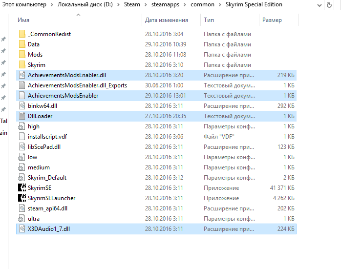Screen dimensions: 341x269
Task: Select the Data folder name
Action: pos(34,44)
